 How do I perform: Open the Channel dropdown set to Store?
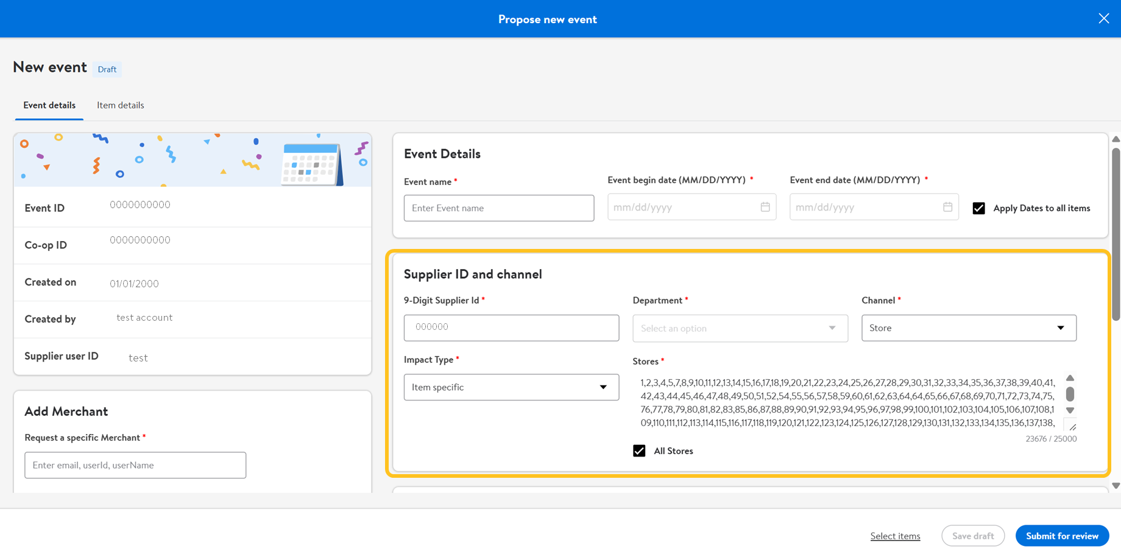click(x=968, y=328)
